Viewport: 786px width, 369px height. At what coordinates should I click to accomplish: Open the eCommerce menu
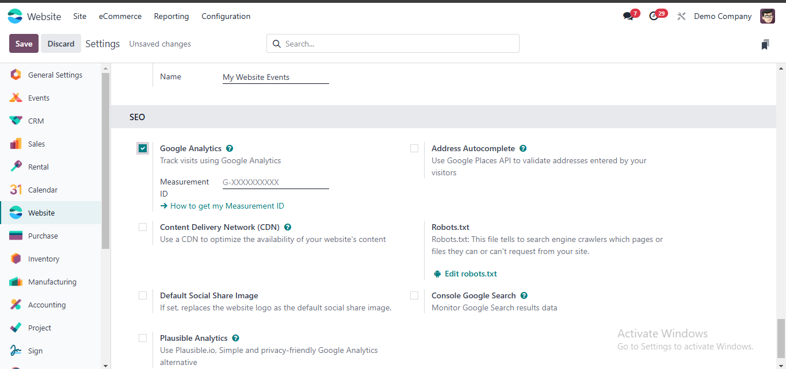point(120,16)
